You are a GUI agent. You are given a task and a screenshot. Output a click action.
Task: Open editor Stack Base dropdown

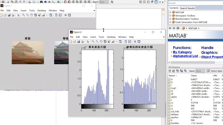[x=104, y=2]
